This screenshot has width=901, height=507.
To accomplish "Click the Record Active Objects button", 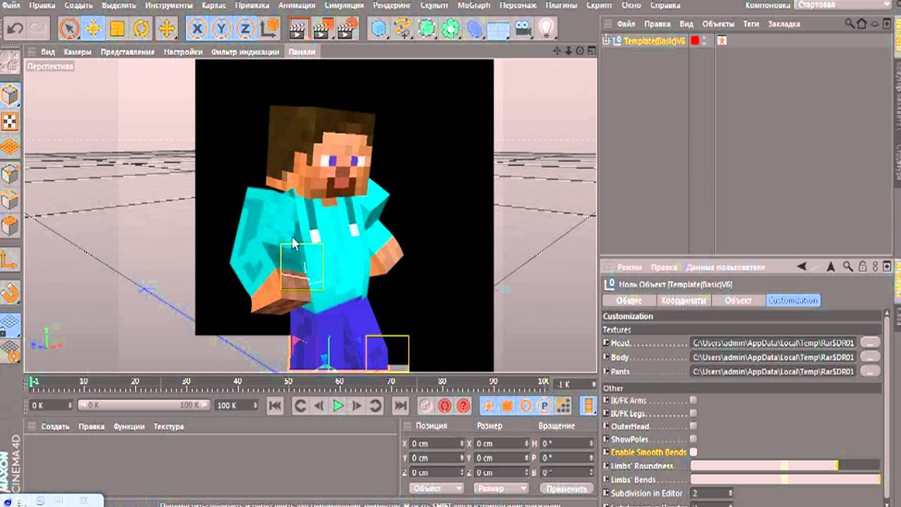I will [x=425, y=406].
